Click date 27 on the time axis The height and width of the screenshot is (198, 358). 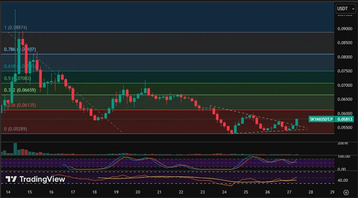[289, 192]
